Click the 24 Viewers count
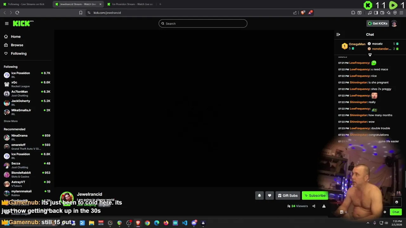The height and width of the screenshot is (228, 406). click(298, 206)
